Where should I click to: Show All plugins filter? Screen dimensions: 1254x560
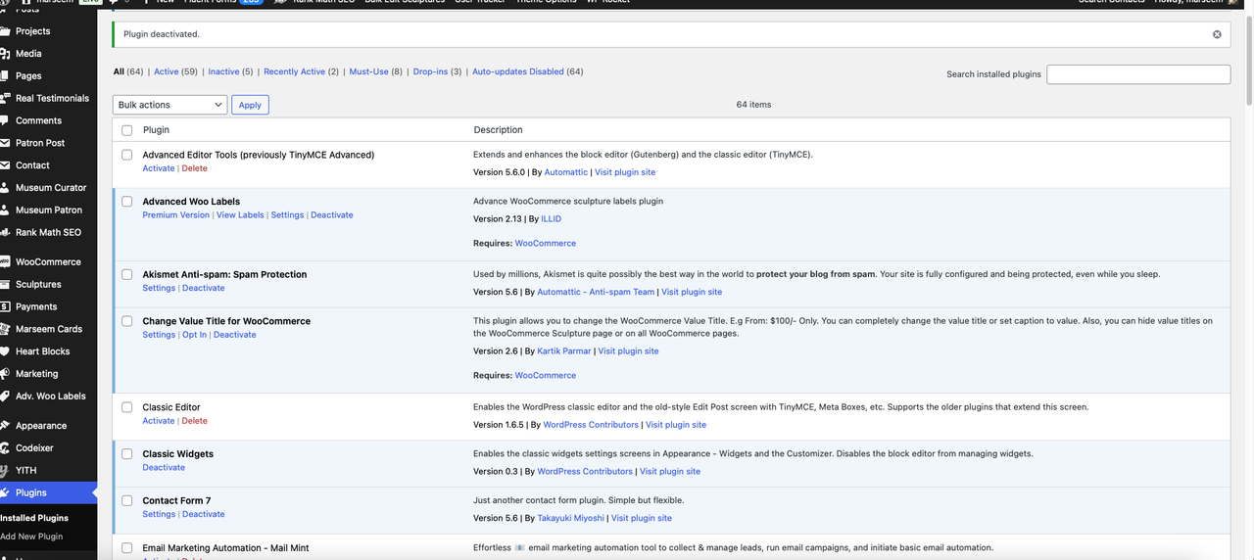[x=119, y=71]
